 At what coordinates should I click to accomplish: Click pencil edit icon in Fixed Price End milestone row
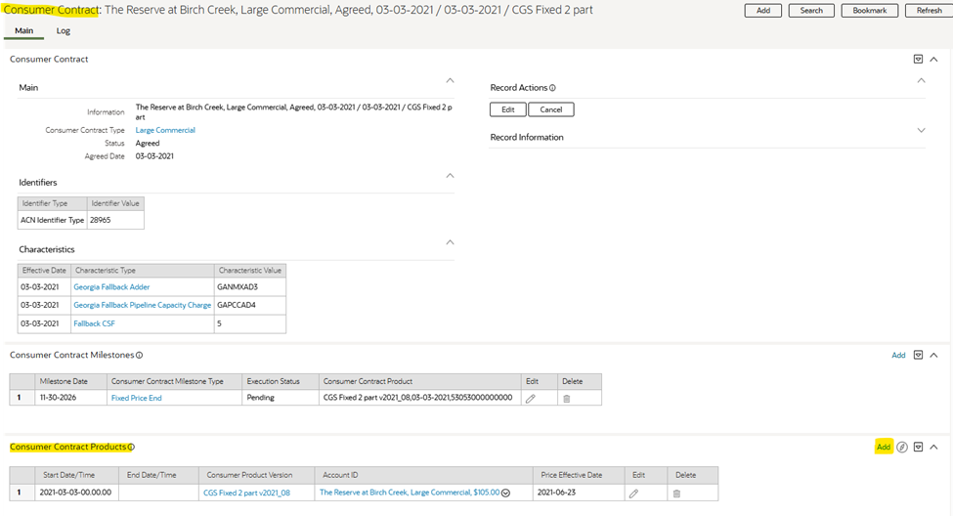[x=531, y=399]
